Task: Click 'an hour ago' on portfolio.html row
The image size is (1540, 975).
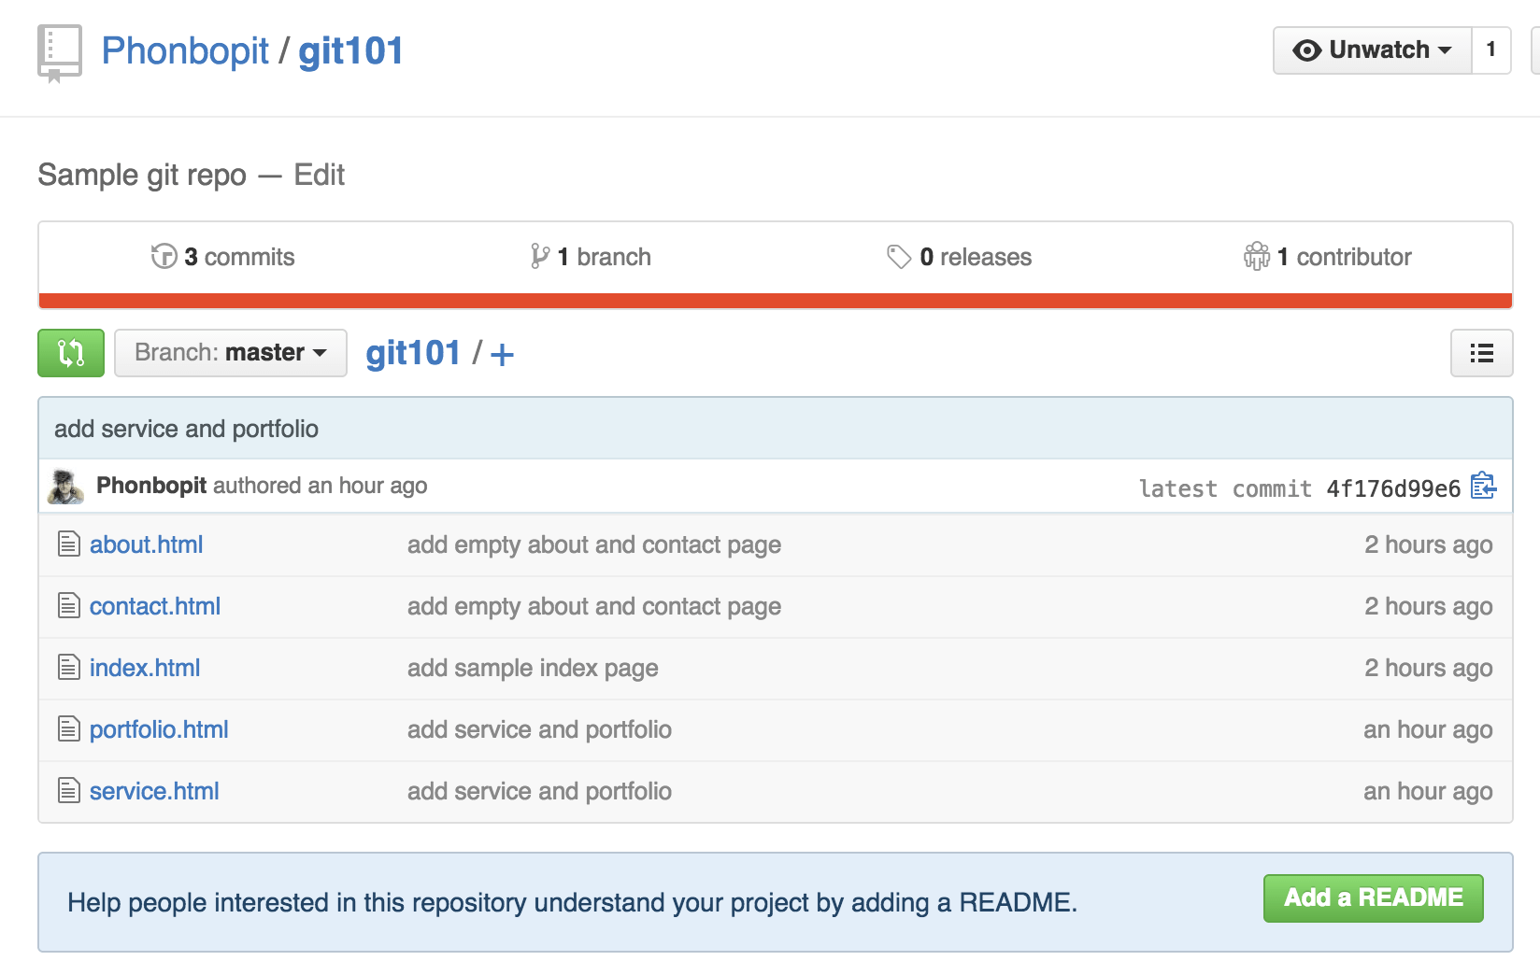Action: click(x=1428, y=729)
